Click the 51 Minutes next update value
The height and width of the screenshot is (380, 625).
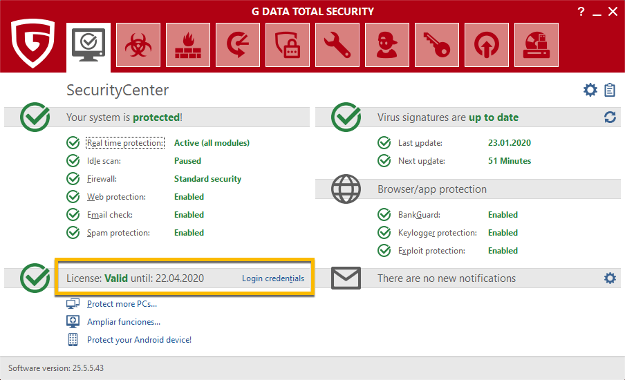click(510, 161)
